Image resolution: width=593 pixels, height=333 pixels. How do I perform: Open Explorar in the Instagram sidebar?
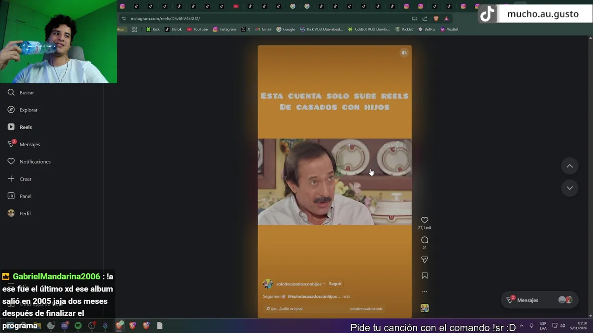pyautogui.click(x=22, y=110)
